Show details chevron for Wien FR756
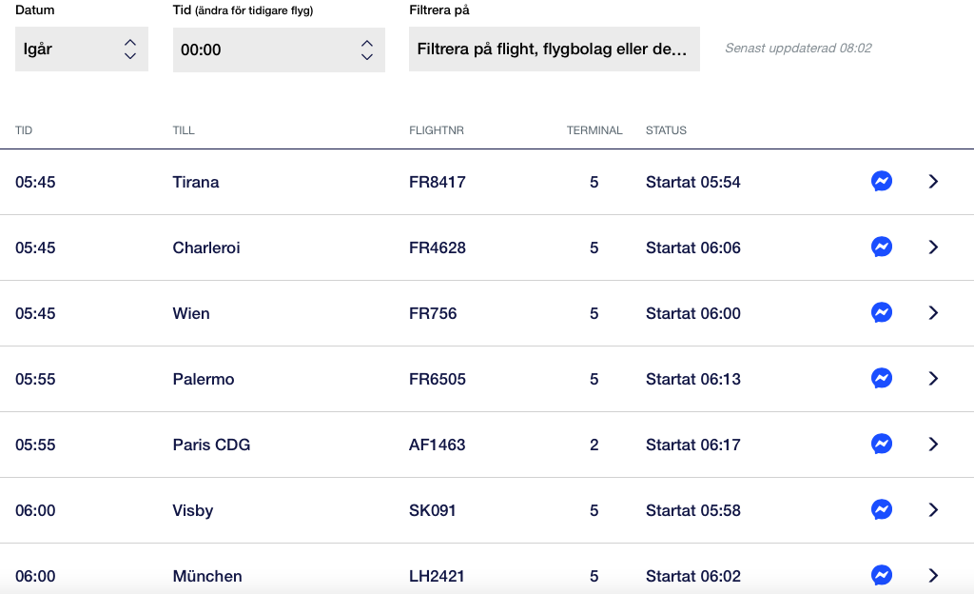974x594 pixels. pos(933,312)
